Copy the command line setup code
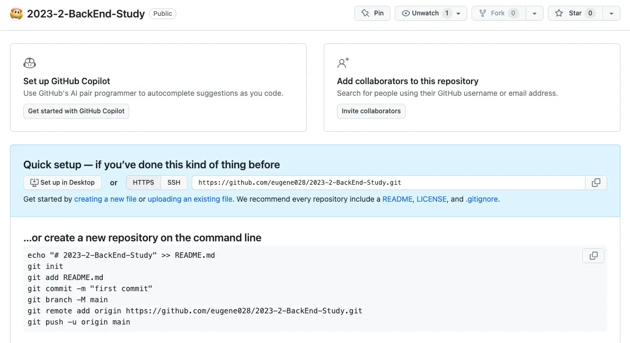The width and height of the screenshot is (630, 343). [x=593, y=256]
